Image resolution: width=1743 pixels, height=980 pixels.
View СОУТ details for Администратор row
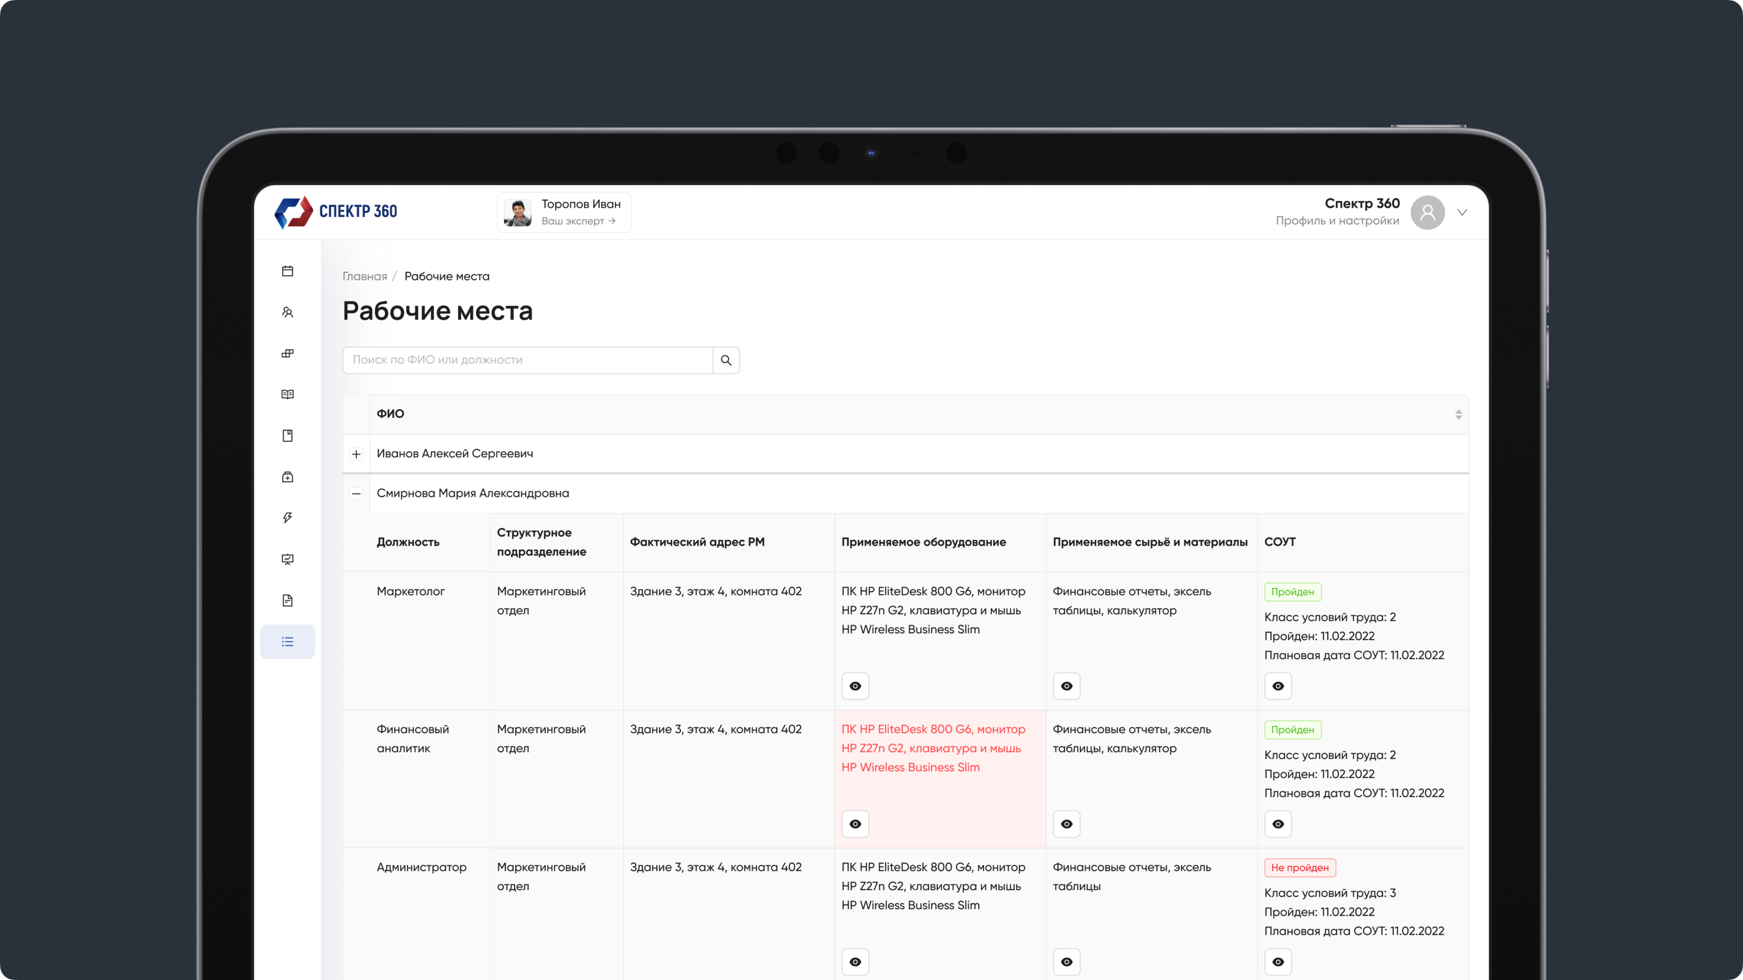click(1277, 961)
